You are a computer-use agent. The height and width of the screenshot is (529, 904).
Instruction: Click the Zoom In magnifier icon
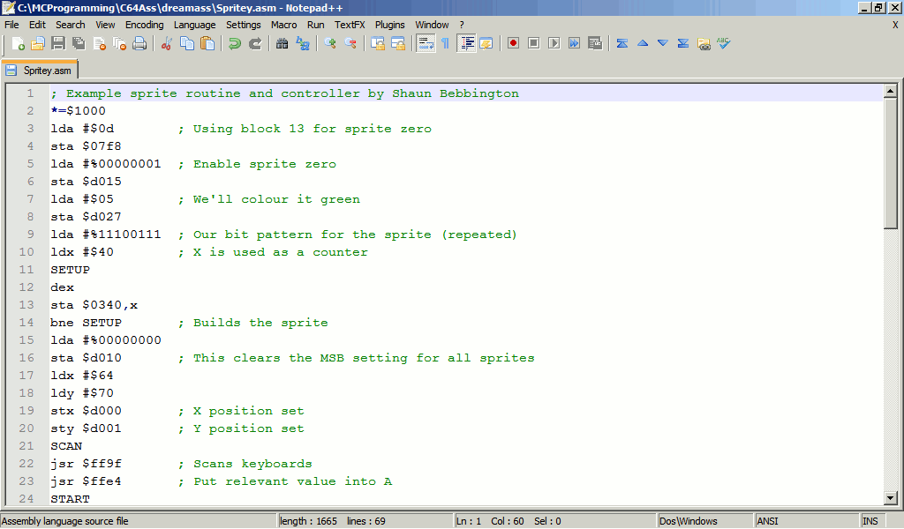point(330,43)
